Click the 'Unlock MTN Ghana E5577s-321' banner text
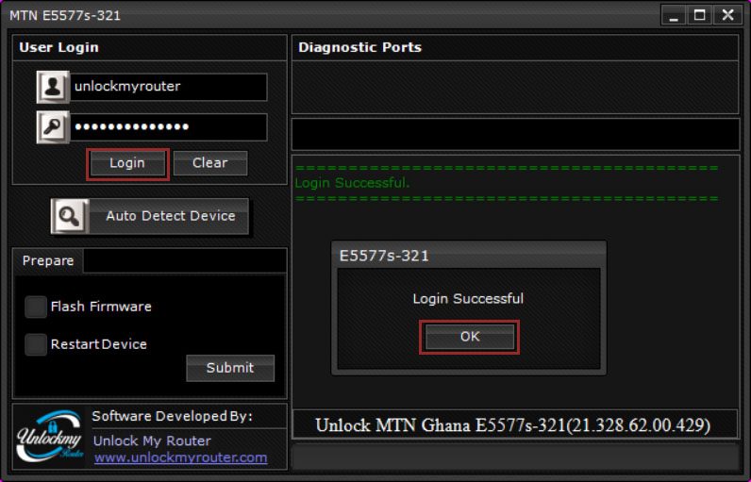This screenshot has height=482, width=751. 513,425
